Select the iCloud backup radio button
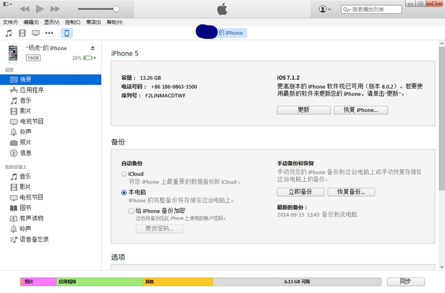Viewport: 445px width, 293px height. click(124, 174)
